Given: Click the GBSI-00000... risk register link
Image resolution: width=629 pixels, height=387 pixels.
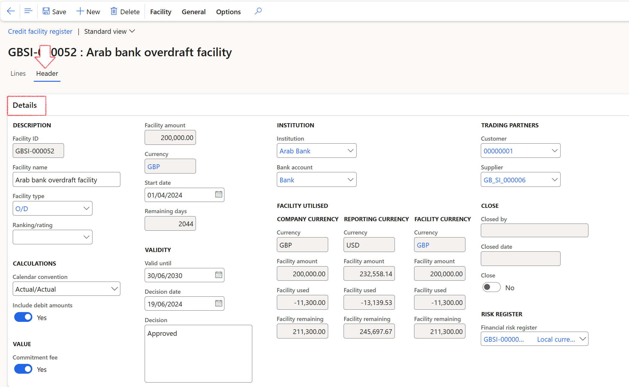Looking at the screenshot, I should pos(504,339).
